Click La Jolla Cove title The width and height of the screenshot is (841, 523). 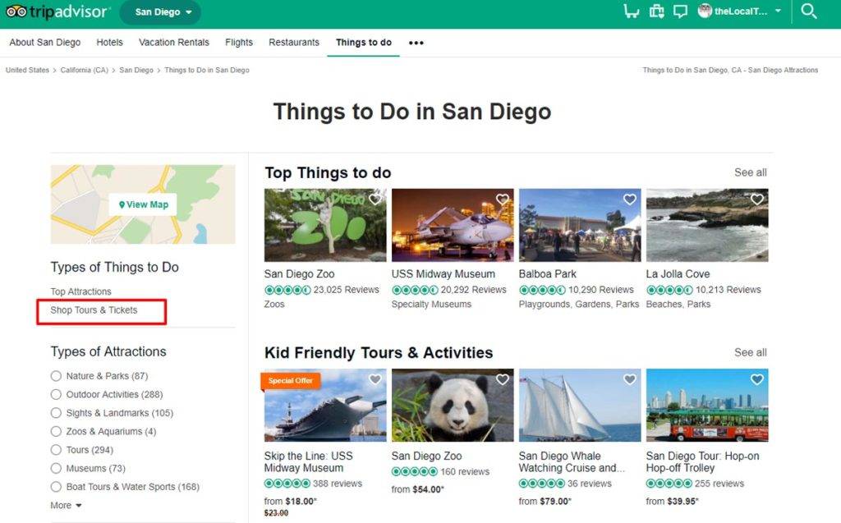click(678, 274)
